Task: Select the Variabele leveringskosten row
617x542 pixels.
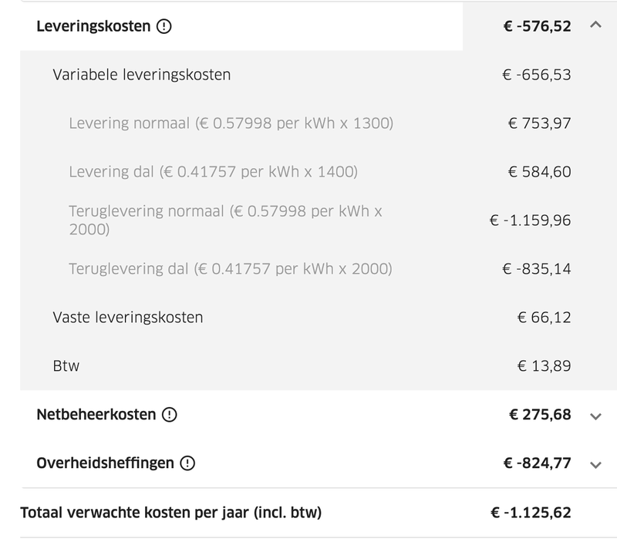Action: pyautogui.click(x=142, y=75)
